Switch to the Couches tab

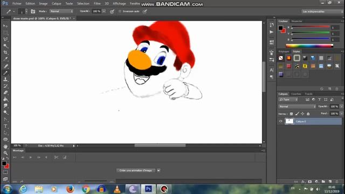(x=296, y=94)
